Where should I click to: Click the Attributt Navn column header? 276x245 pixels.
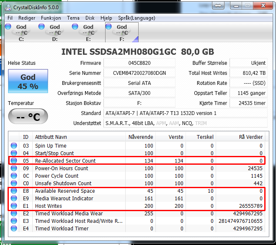coord(79,137)
